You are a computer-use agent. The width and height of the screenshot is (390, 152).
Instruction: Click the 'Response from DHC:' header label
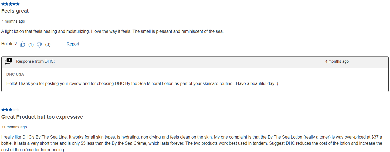[35, 61]
